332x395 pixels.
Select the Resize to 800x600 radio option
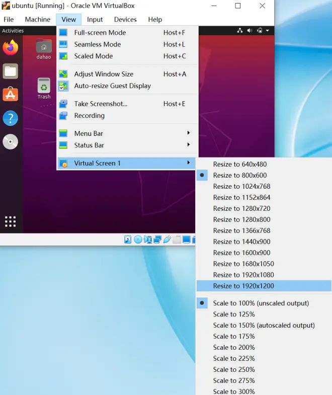(264, 175)
